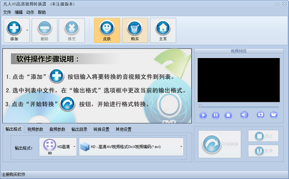Screen dimensions: 289x179
Task: Close the converter window
Action: [284, 4]
